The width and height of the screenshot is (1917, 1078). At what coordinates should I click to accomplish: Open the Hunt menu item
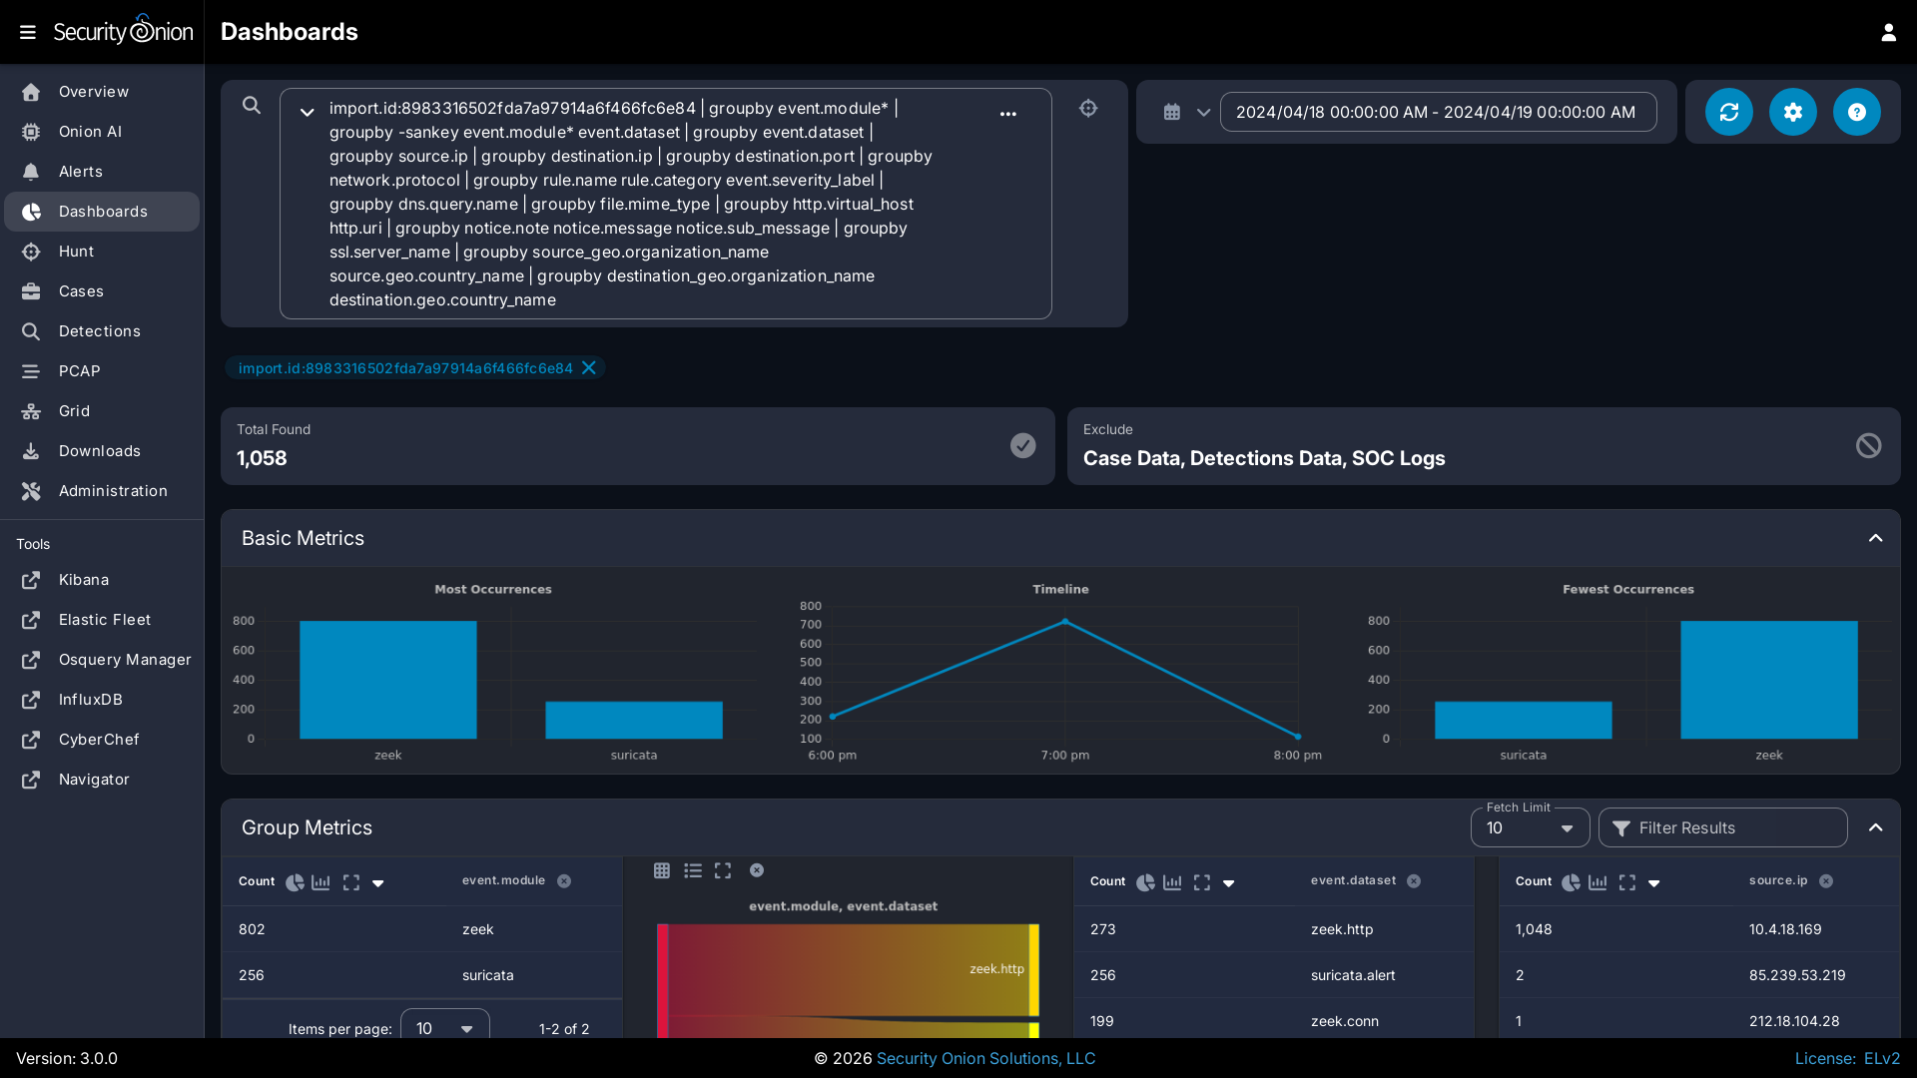click(x=76, y=252)
